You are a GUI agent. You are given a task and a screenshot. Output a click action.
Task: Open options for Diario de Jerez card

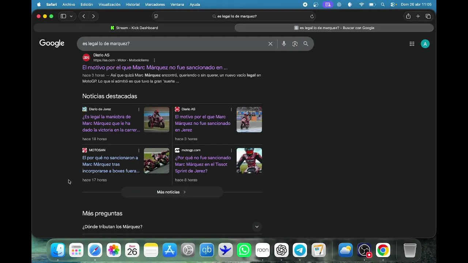click(139, 109)
